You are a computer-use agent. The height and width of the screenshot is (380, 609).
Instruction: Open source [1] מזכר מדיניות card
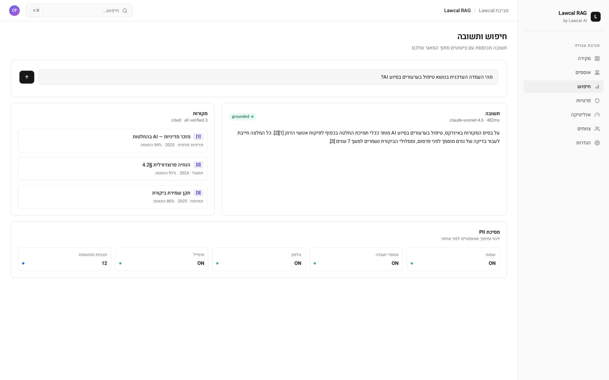(113, 141)
